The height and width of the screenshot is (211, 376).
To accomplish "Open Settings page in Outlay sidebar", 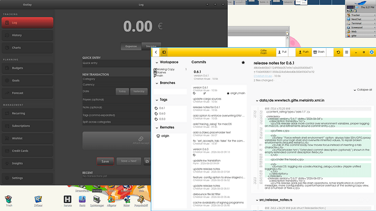I will tap(27, 178).
